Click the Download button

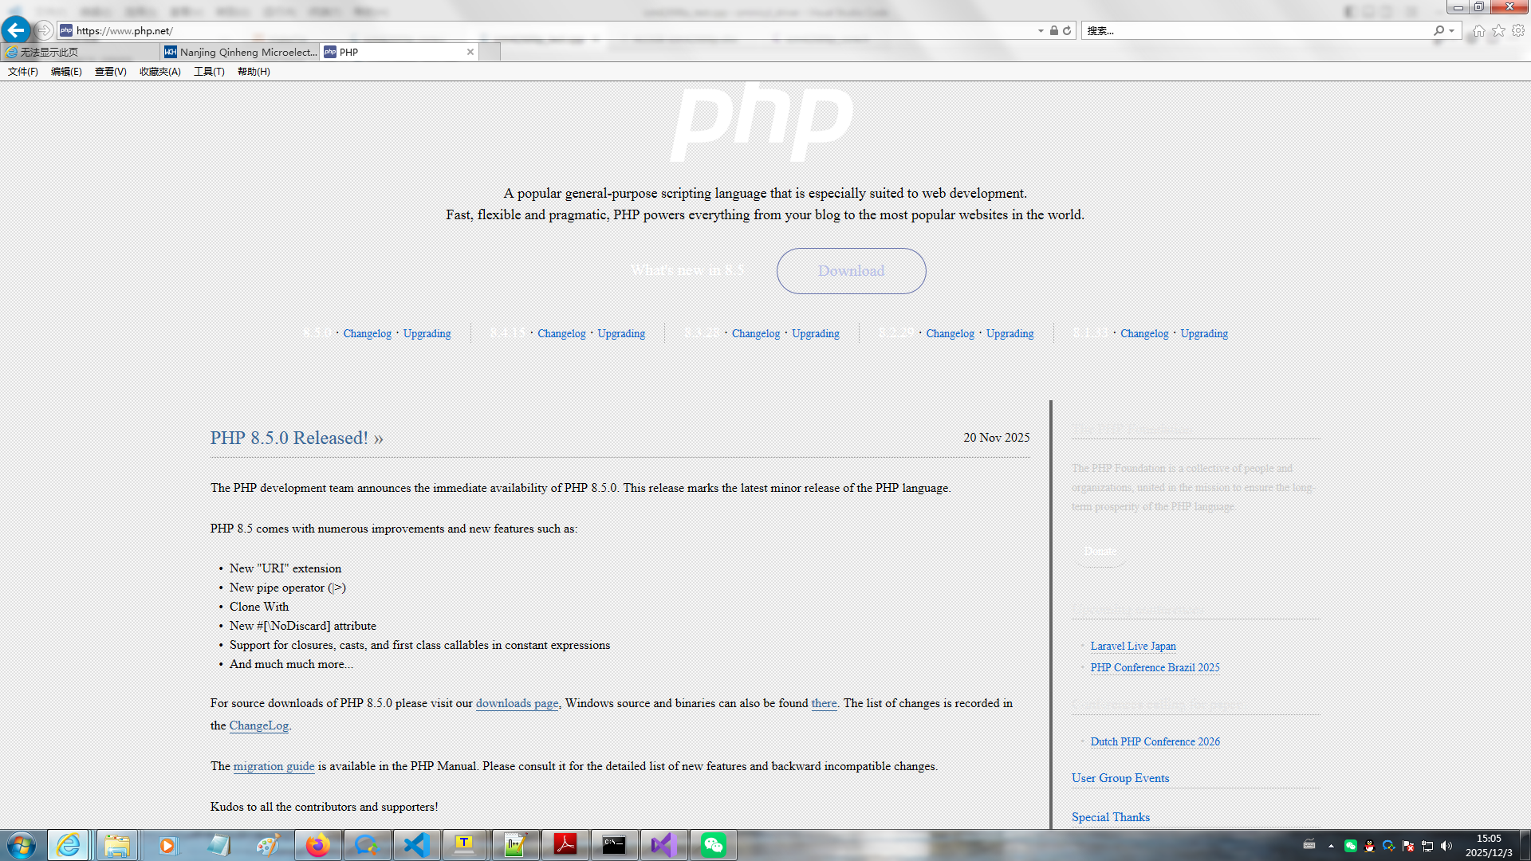click(851, 270)
